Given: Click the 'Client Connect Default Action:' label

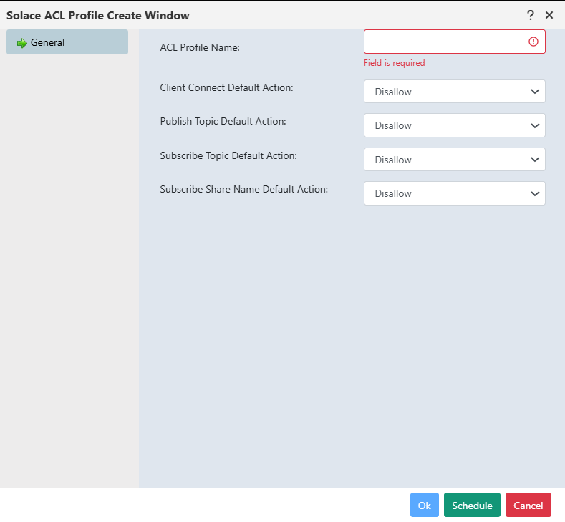Looking at the screenshot, I should tap(227, 87).
